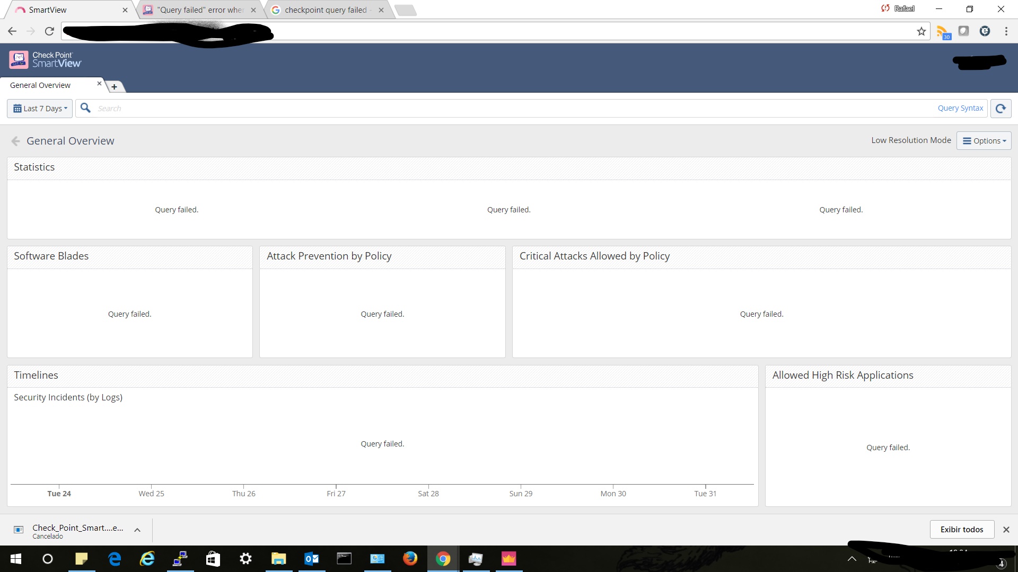Image resolution: width=1018 pixels, height=572 pixels.
Task: Click the Security Incidents (by Logs) label
Action: click(68, 398)
